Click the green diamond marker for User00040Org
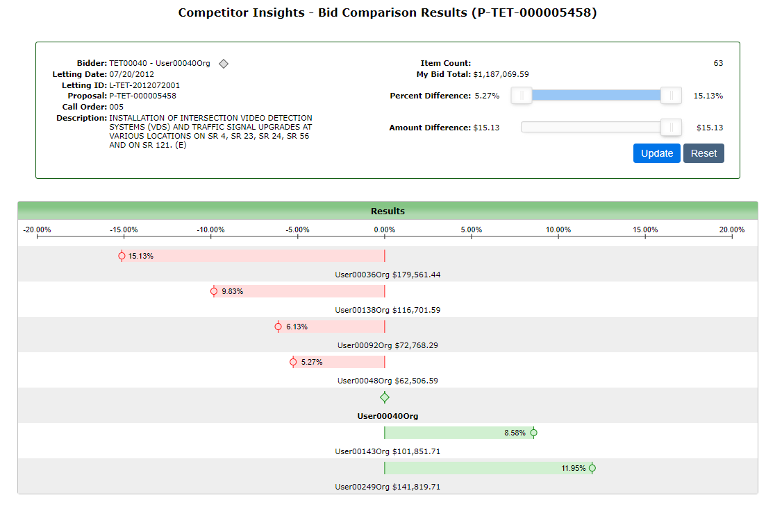This screenshot has width=766, height=511. (x=385, y=397)
